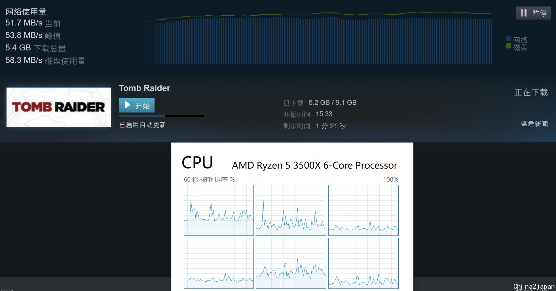Screen dimensions: 556x291
Task: Click the 1 分 21 秒 remaining time
Action: [x=331, y=126]
